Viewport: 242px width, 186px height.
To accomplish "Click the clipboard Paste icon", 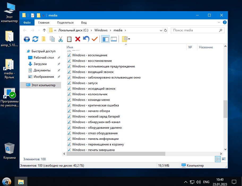I will point(69,39).
